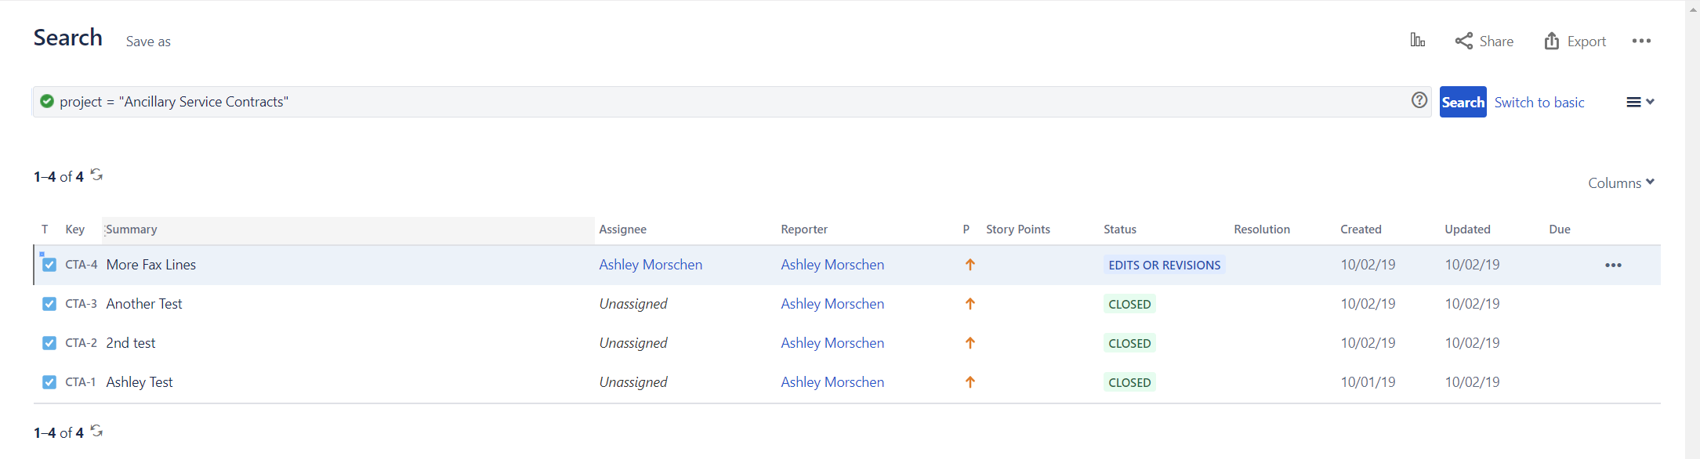The width and height of the screenshot is (1700, 459).
Task: Open the EDITS OR REVISIONS status lozenge
Action: 1164,265
